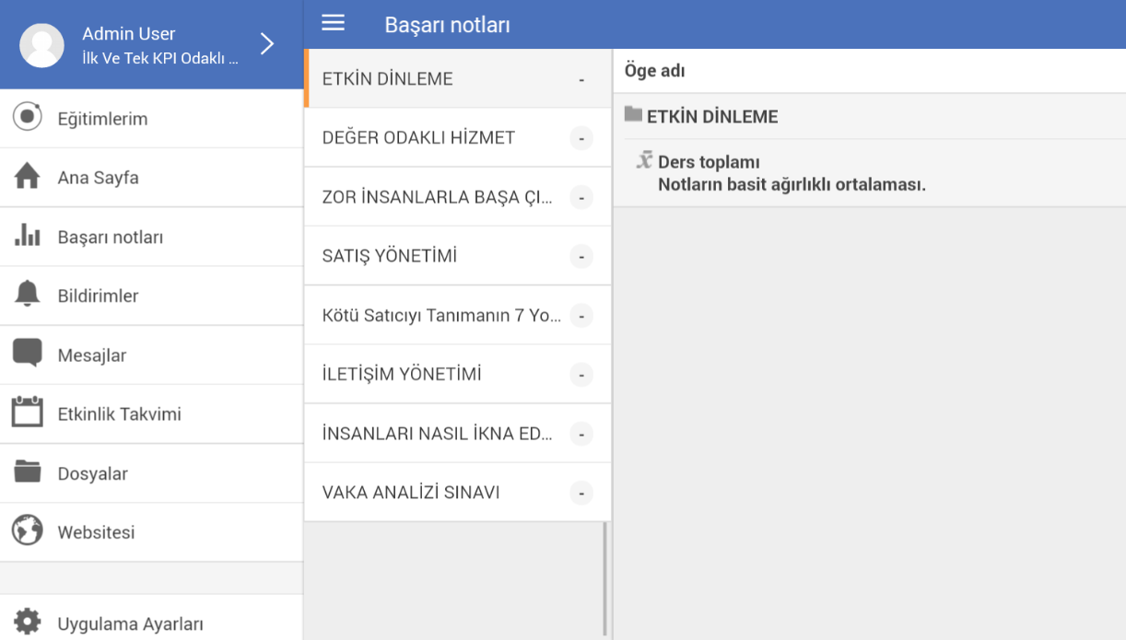Click the grade badge for İLETİŞİM YÖNETİMİ
1126x640 pixels.
(581, 376)
